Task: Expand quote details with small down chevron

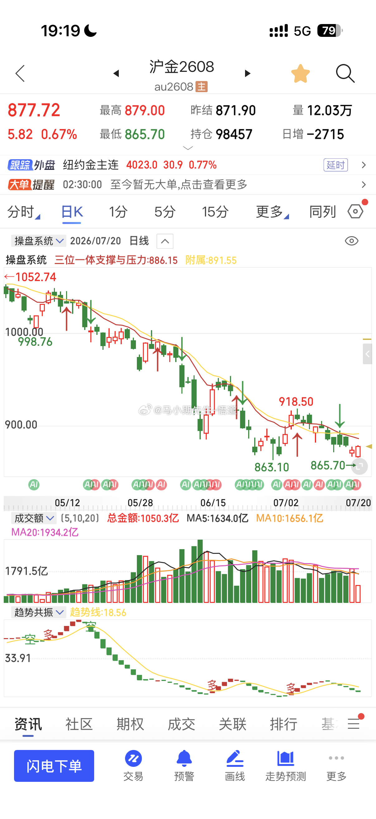Action: coord(188,148)
